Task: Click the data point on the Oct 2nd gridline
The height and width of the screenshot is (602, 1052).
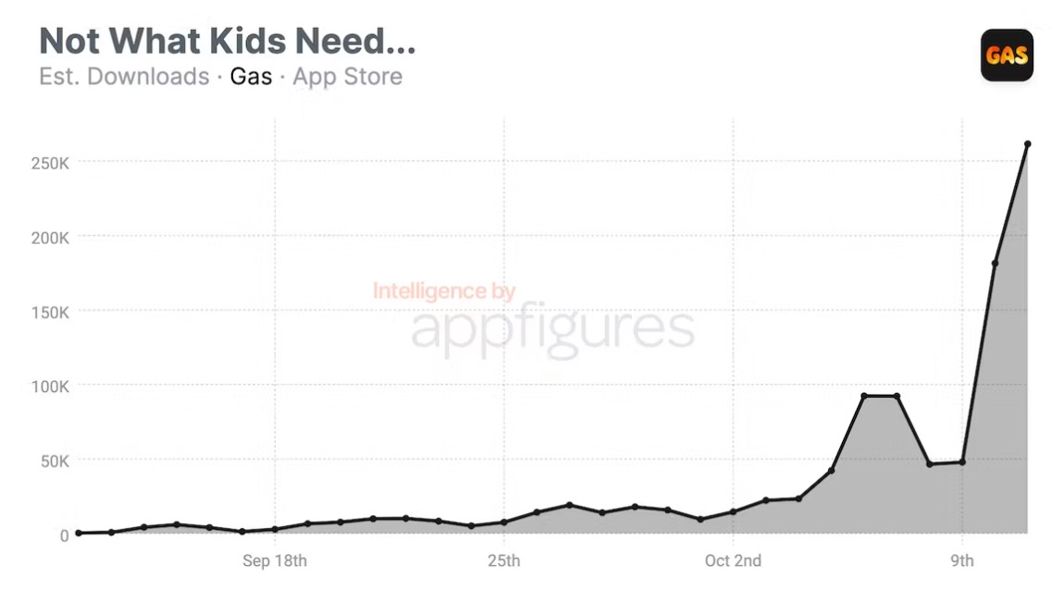Action: (x=733, y=511)
